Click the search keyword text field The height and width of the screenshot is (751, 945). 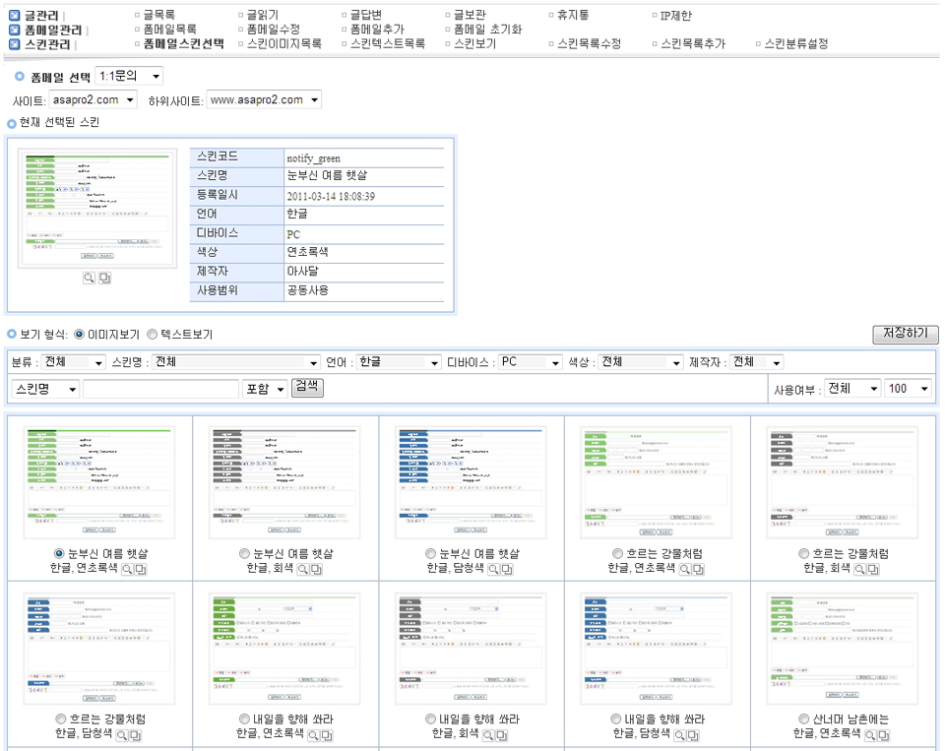pos(161,390)
